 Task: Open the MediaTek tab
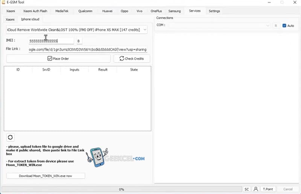(62, 11)
